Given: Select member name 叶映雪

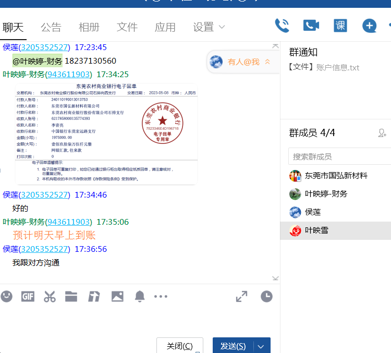Looking at the screenshot, I should pos(316,230).
